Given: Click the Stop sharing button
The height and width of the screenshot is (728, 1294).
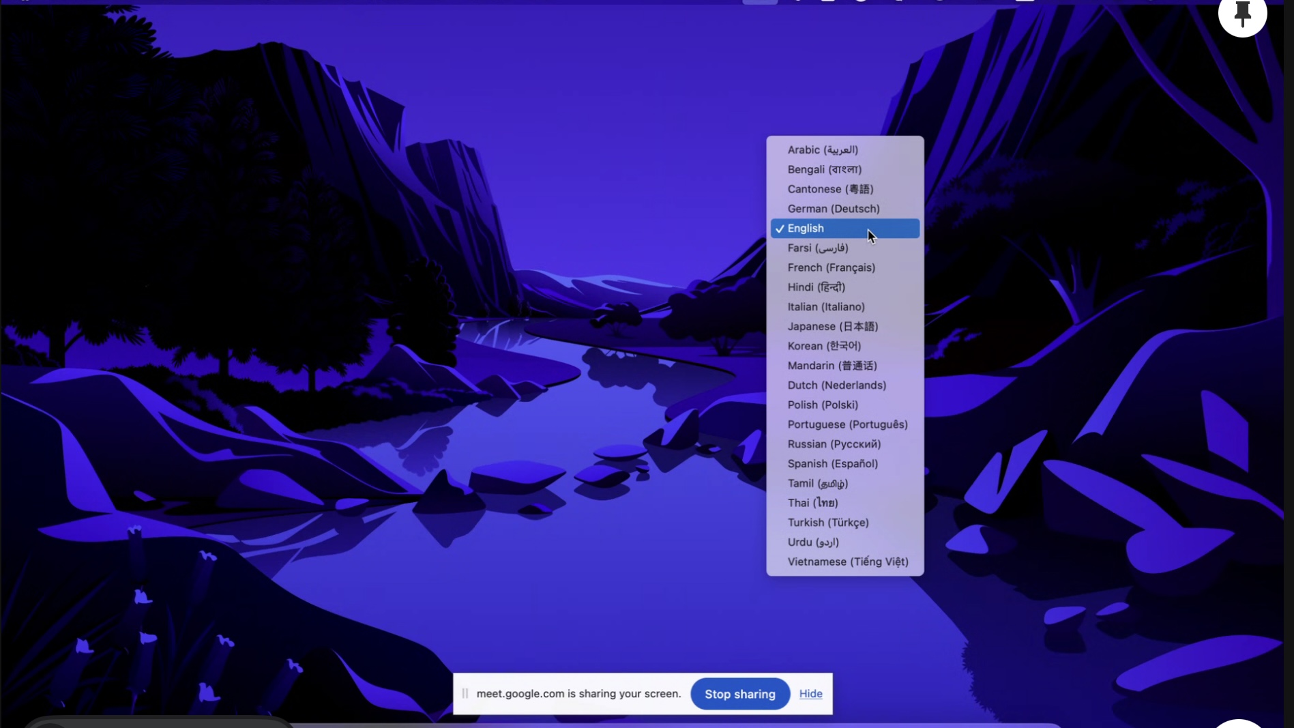Looking at the screenshot, I should click(x=739, y=694).
